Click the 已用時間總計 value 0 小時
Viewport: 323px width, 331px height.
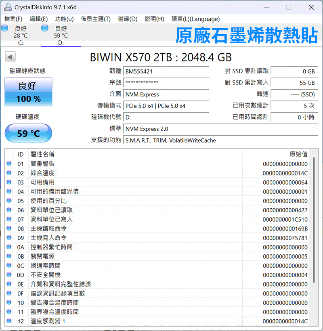pos(294,117)
